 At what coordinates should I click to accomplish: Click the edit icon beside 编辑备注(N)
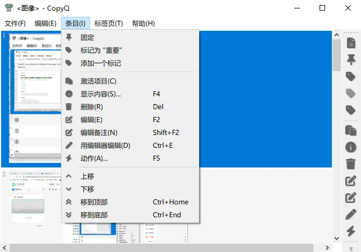(x=69, y=133)
